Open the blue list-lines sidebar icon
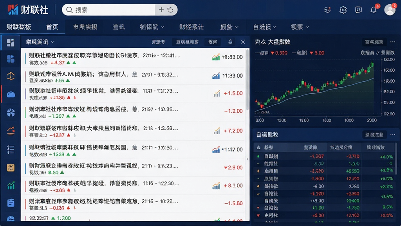The width and height of the screenshot is (401, 226). (x=11, y=149)
